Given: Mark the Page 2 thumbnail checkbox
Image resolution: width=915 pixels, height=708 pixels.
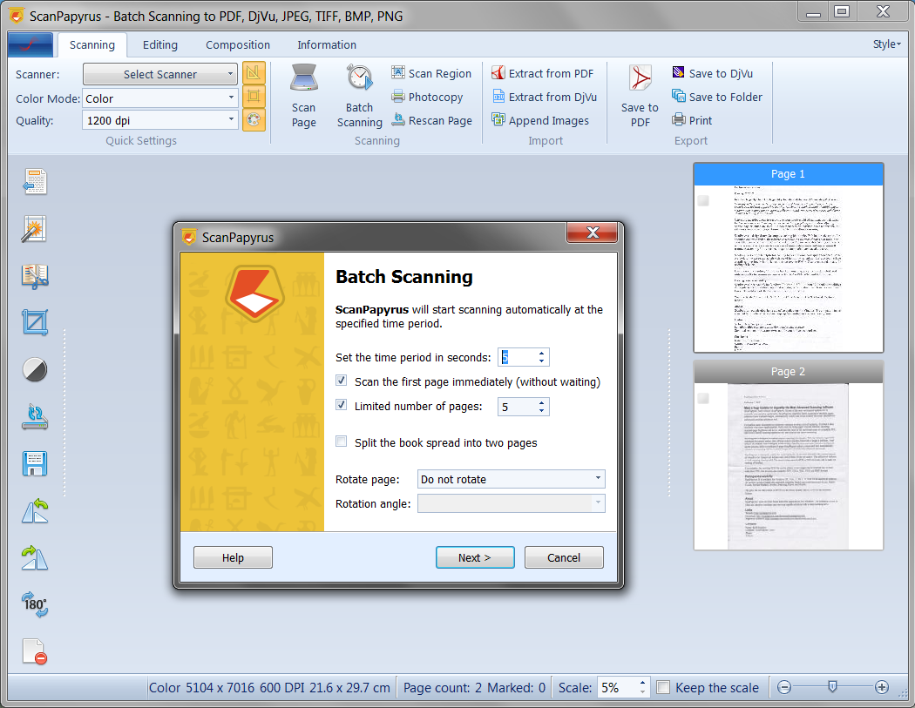Looking at the screenshot, I should (704, 398).
